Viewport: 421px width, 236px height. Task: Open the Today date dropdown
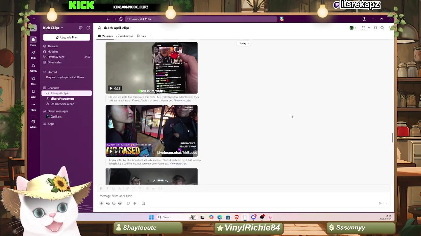(244, 43)
